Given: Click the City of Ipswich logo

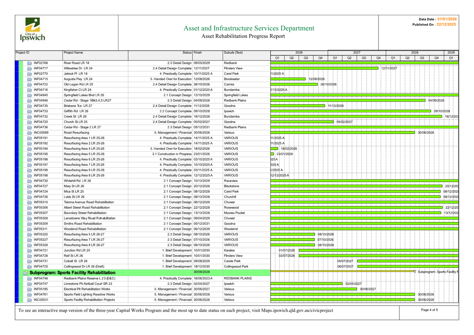Looking at the screenshot, I should [x=32, y=30].
